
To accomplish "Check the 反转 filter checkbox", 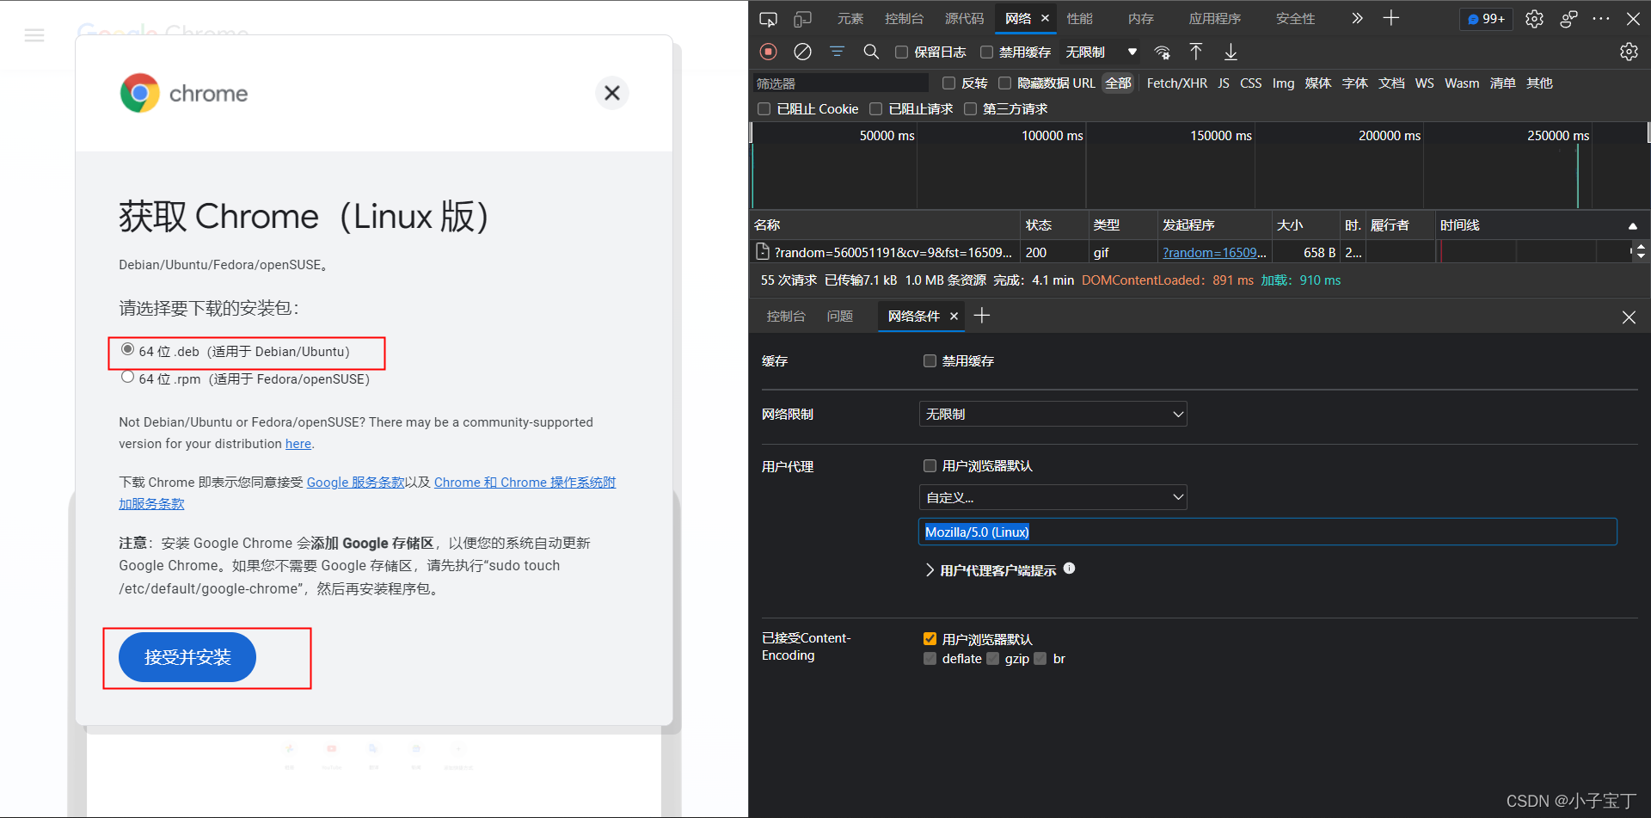I will [x=949, y=83].
